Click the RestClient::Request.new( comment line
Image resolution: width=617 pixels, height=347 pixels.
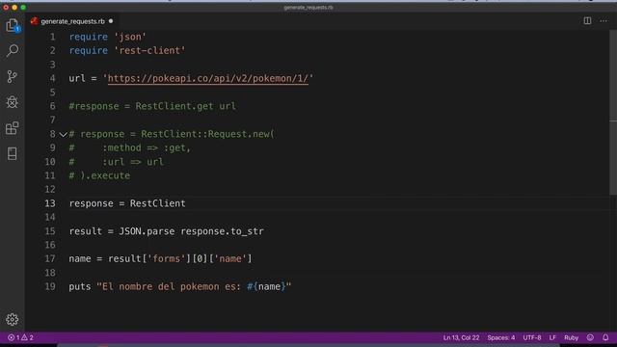coord(172,134)
